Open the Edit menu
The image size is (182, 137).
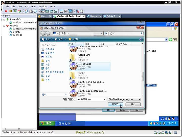[13, 7]
